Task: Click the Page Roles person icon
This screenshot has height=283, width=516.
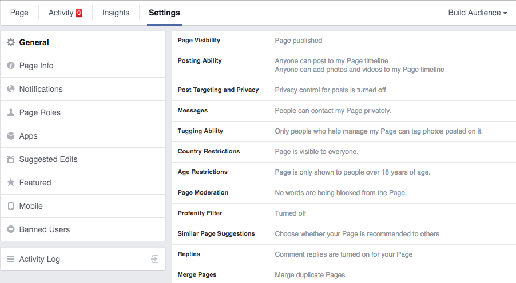Action: coord(10,112)
